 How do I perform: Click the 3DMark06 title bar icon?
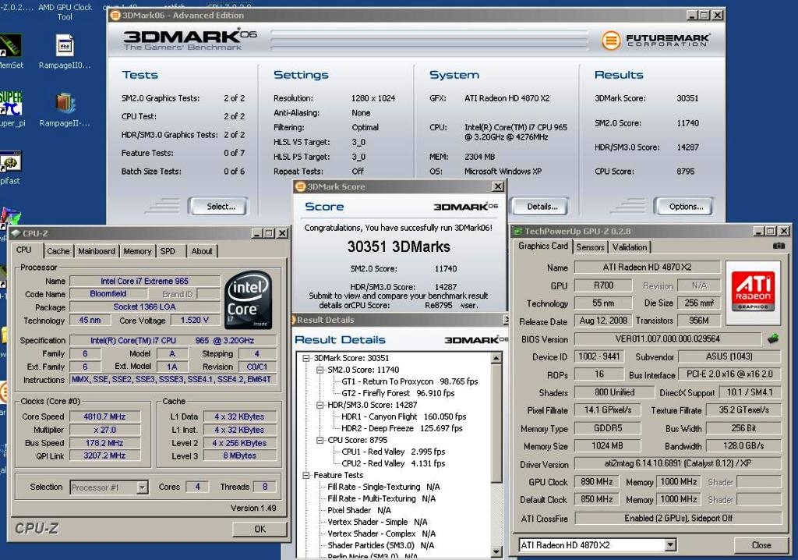(x=115, y=16)
